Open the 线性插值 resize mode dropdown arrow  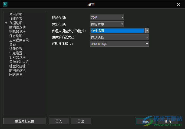[x=147, y=31]
